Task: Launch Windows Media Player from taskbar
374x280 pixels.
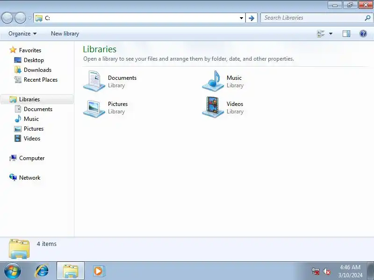Action: [98, 271]
